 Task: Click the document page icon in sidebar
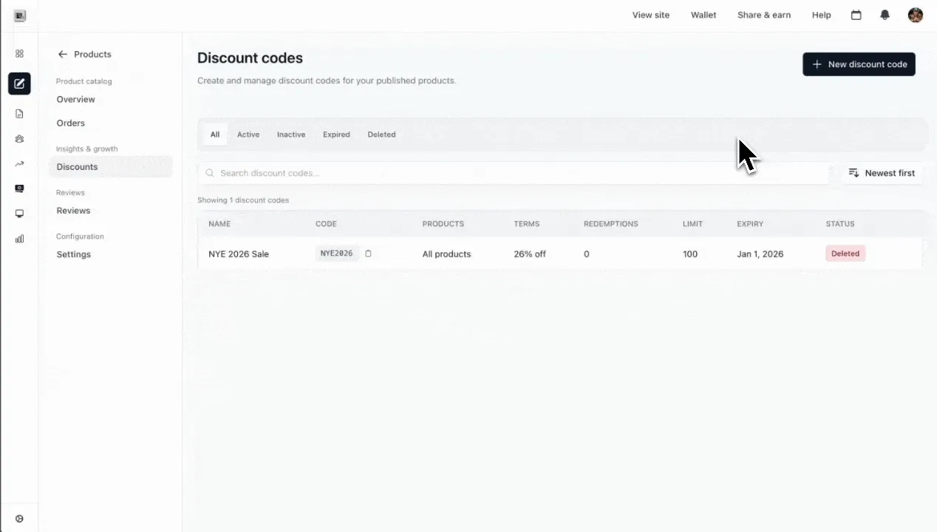coord(19,114)
